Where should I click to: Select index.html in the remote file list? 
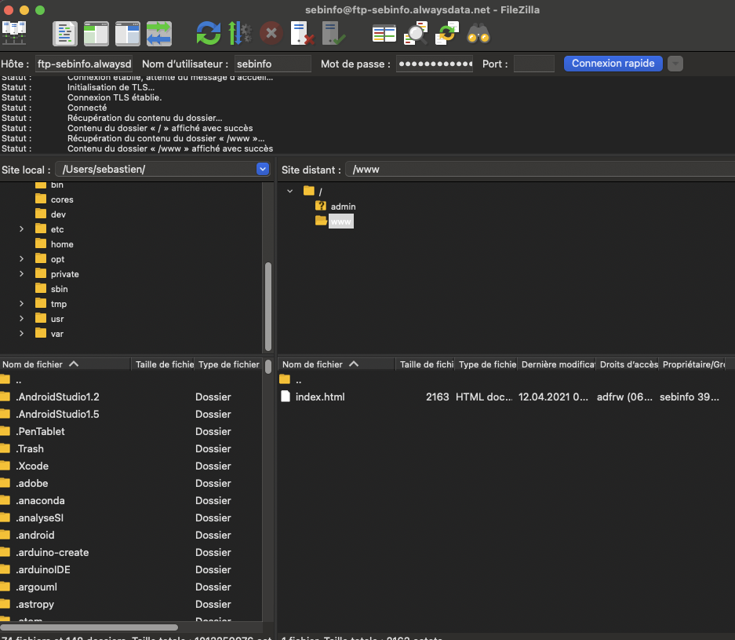tap(320, 397)
